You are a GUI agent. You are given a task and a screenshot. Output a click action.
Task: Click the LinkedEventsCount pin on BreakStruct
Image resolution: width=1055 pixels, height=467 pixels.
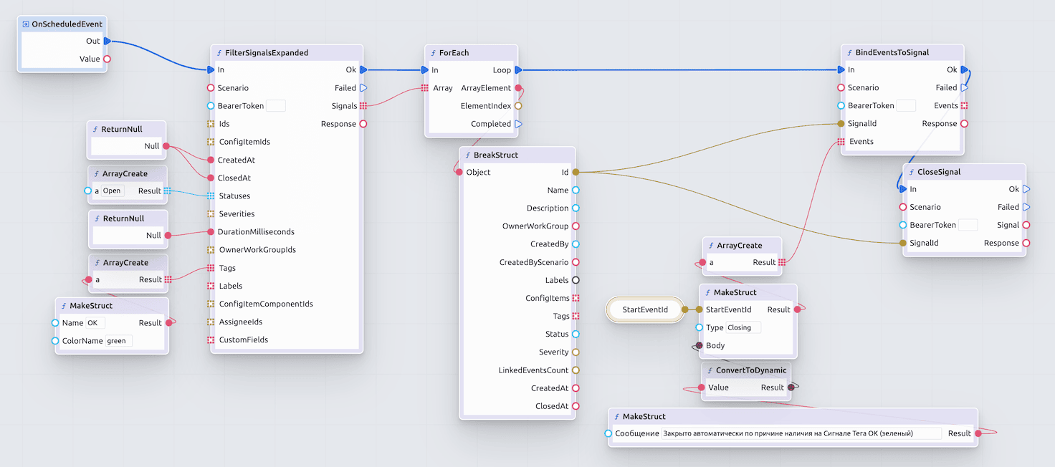point(576,370)
